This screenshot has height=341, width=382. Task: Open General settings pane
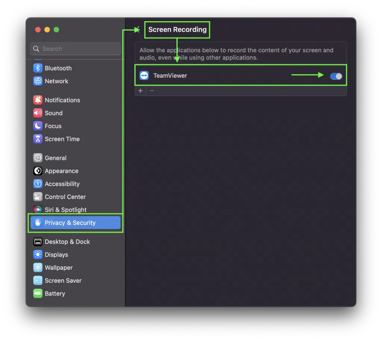56,158
